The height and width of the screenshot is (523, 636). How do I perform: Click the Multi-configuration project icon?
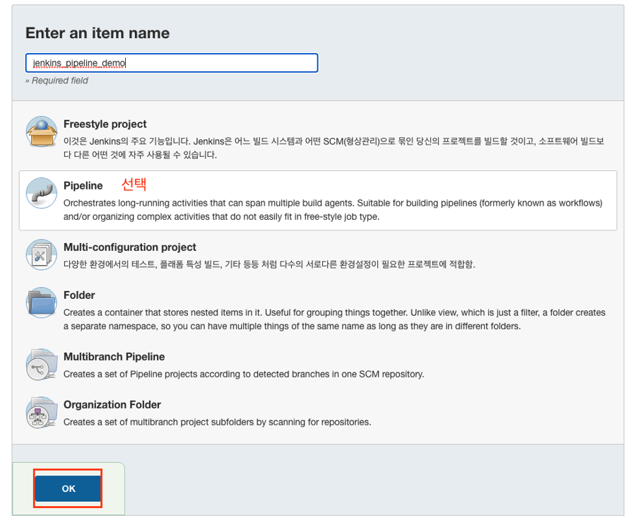[41, 254]
